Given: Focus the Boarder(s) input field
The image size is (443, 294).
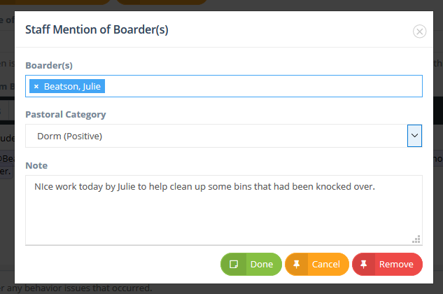Looking at the screenshot, I should (224, 86).
